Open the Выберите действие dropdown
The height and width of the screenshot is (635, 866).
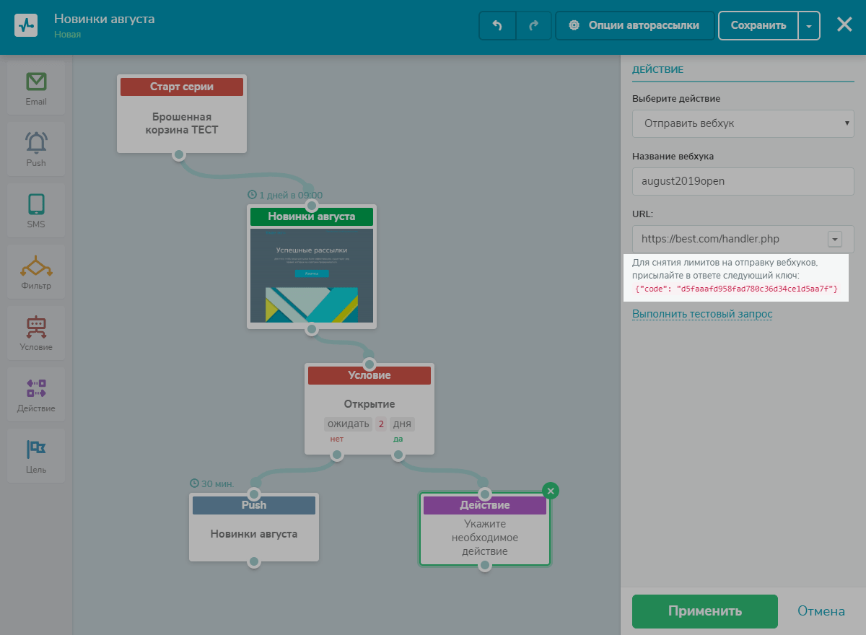tap(743, 123)
